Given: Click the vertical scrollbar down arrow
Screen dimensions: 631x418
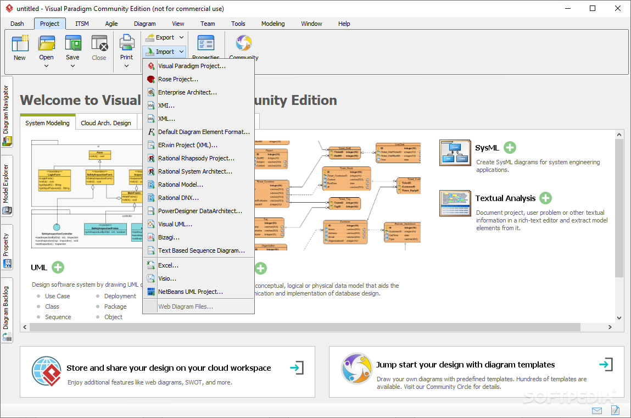Looking at the screenshot, I should click(619, 318).
